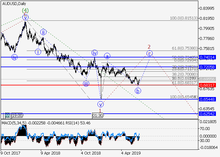Image resolution: width=220 pixels, height=157 pixels.
Task: Select the circled 'iii' wave marker
Action: click(x=86, y=84)
